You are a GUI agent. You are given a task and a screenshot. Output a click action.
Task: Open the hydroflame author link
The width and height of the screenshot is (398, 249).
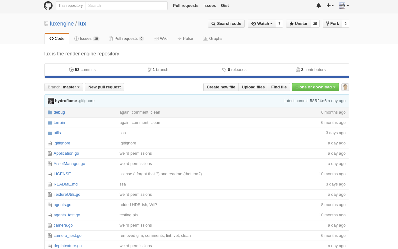pyautogui.click(x=66, y=101)
